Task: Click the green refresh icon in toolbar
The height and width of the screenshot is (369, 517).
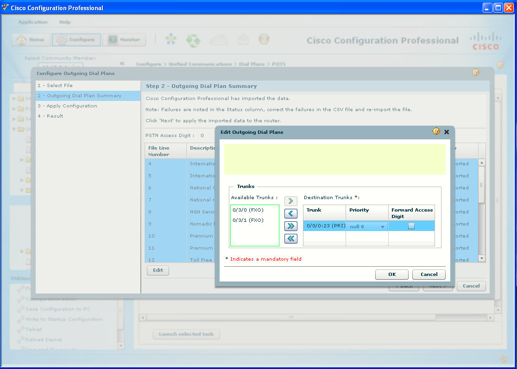Action: (x=193, y=40)
